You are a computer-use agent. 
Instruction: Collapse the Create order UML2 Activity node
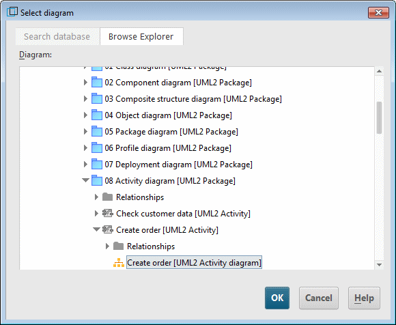96,229
